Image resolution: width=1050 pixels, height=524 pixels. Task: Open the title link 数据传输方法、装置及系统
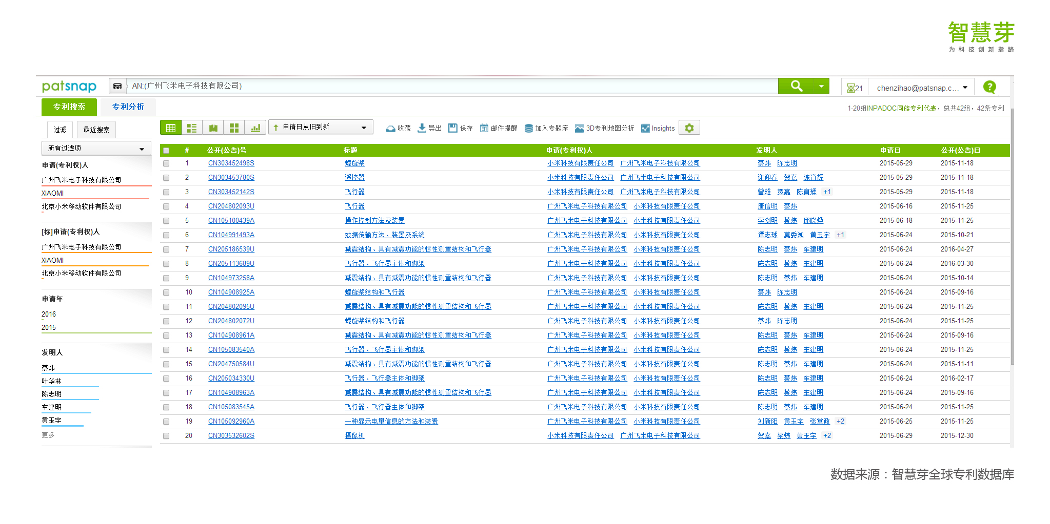(385, 235)
